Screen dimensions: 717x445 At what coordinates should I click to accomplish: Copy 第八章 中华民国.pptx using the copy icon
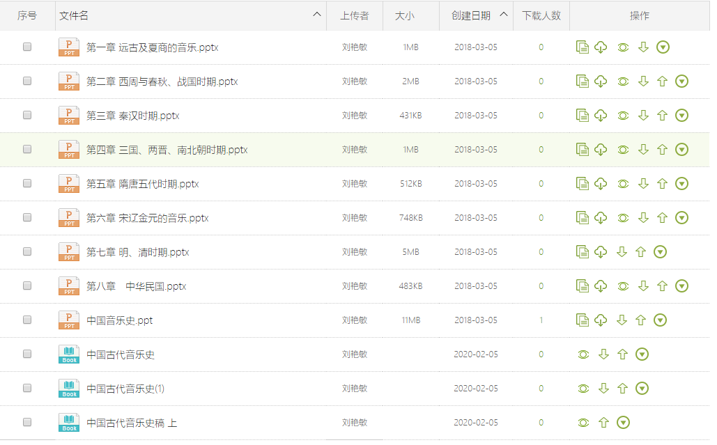583,286
